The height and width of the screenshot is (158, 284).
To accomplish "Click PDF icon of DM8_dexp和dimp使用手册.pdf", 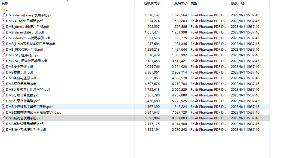I will coord(3,15).
